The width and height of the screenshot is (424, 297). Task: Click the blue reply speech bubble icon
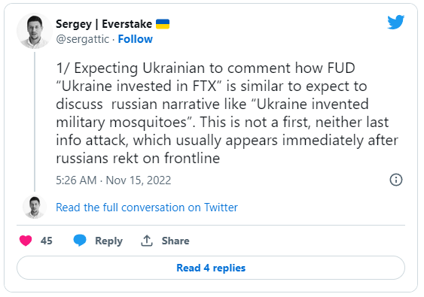80,241
